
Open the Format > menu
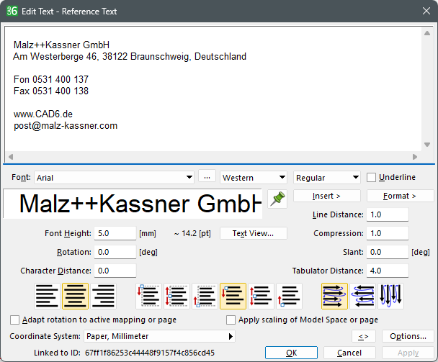[x=400, y=196]
